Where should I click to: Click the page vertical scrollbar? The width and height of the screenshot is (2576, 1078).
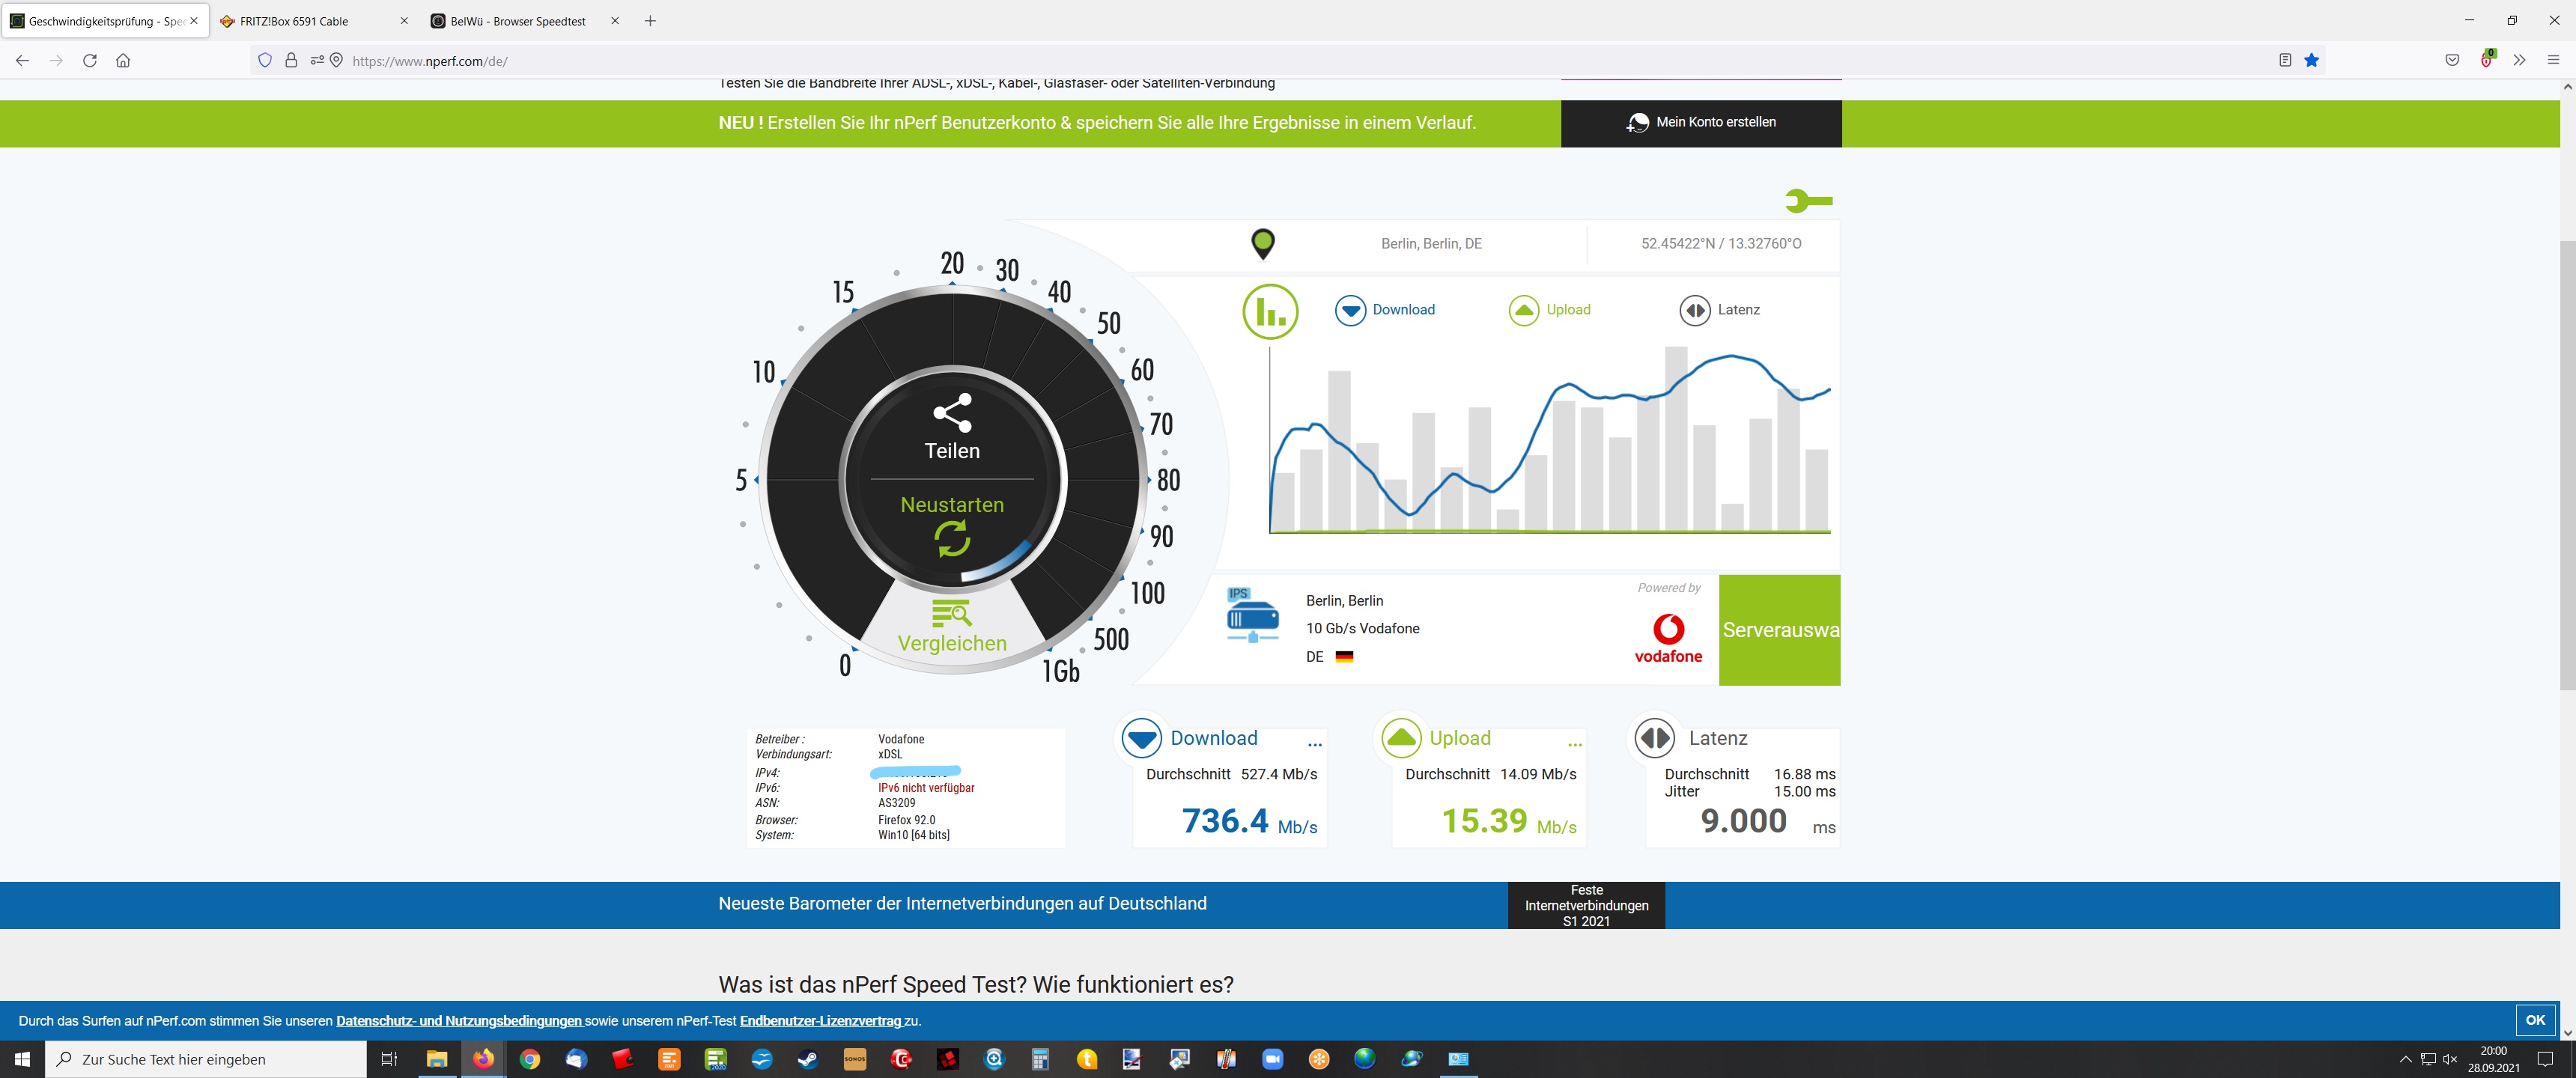coord(2567,465)
